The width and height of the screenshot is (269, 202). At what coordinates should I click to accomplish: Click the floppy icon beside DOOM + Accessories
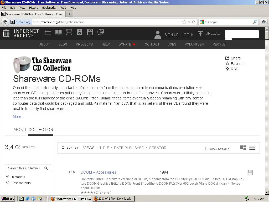tap(250, 173)
